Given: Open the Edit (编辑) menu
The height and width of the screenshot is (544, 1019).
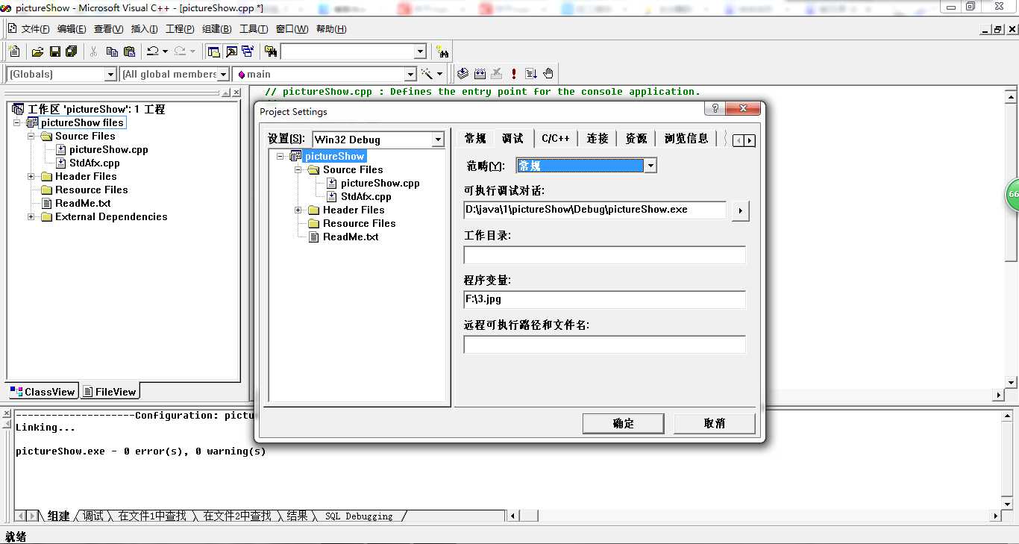Looking at the screenshot, I should coord(72,29).
